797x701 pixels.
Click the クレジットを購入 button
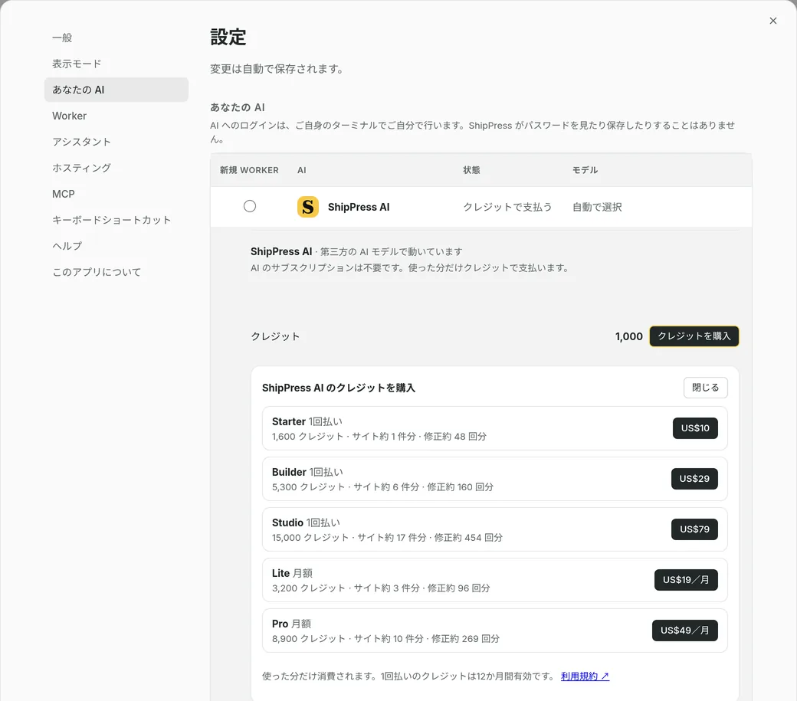point(694,336)
